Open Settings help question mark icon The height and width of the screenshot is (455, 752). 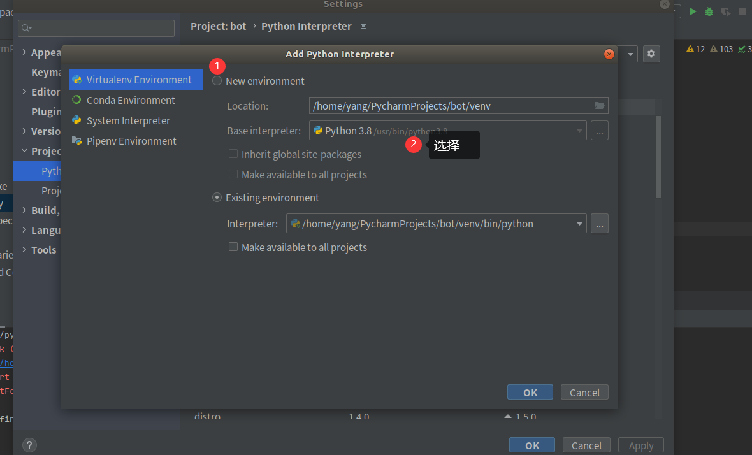pyautogui.click(x=29, y=445)
